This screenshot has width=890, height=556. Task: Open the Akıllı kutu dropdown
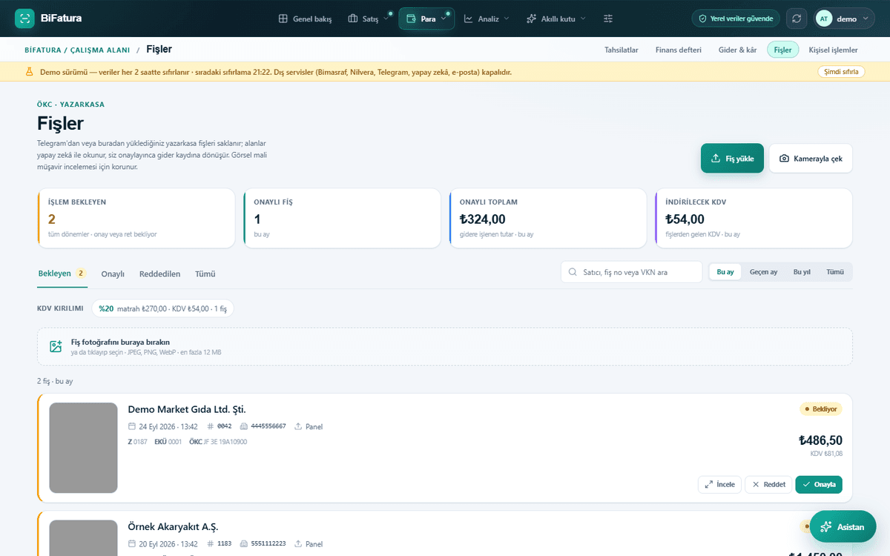(556, 19)
